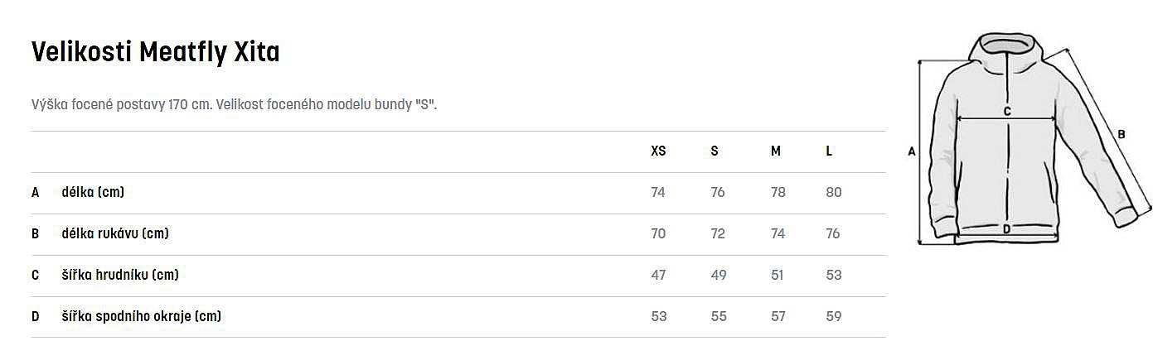Click the model height description text

(234, 106)
